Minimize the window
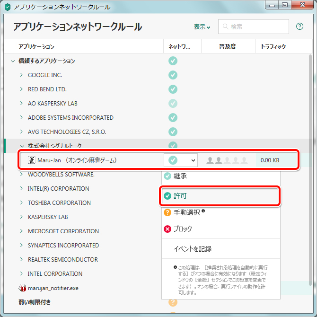Screen dimensions: 317x317 tap(272, 5)
